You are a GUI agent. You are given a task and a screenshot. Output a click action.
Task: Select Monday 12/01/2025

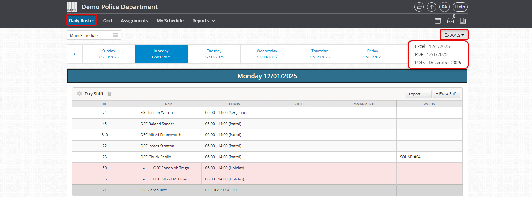click(x=161, y=54)
